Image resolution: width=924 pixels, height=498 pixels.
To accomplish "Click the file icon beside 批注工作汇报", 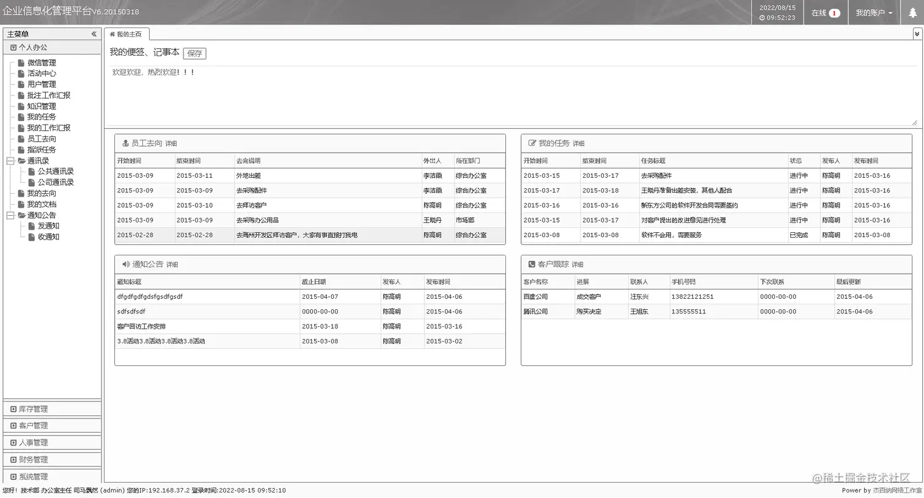I will pos(21,95).
